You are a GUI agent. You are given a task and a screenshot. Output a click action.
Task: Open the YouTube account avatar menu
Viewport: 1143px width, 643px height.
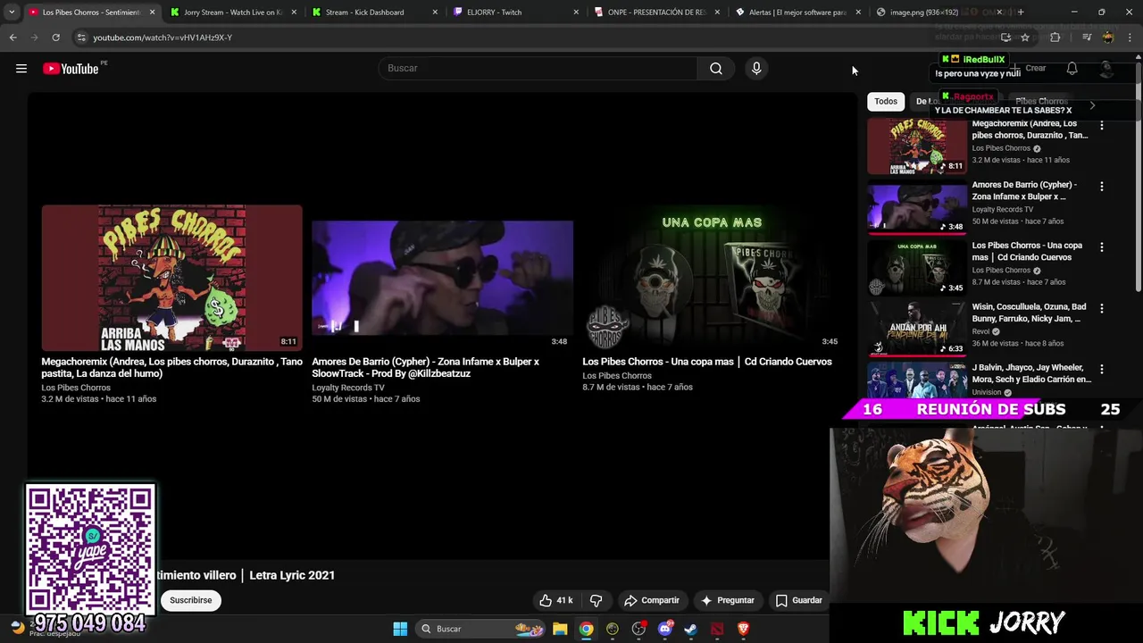pyautogui.click(x=1107, y=69)
